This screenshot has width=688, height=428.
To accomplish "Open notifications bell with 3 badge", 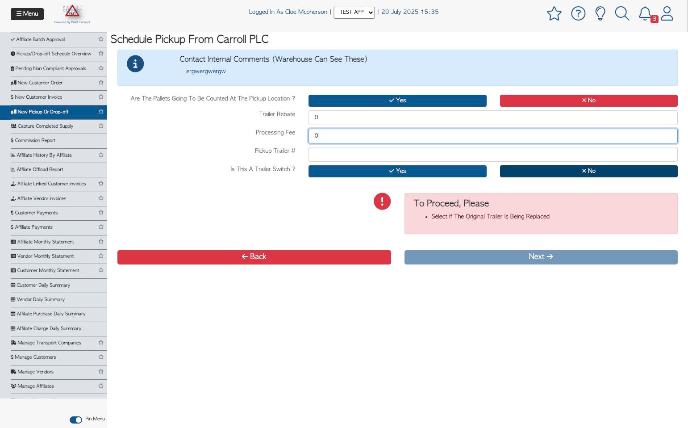I will [x=646, y=13].
